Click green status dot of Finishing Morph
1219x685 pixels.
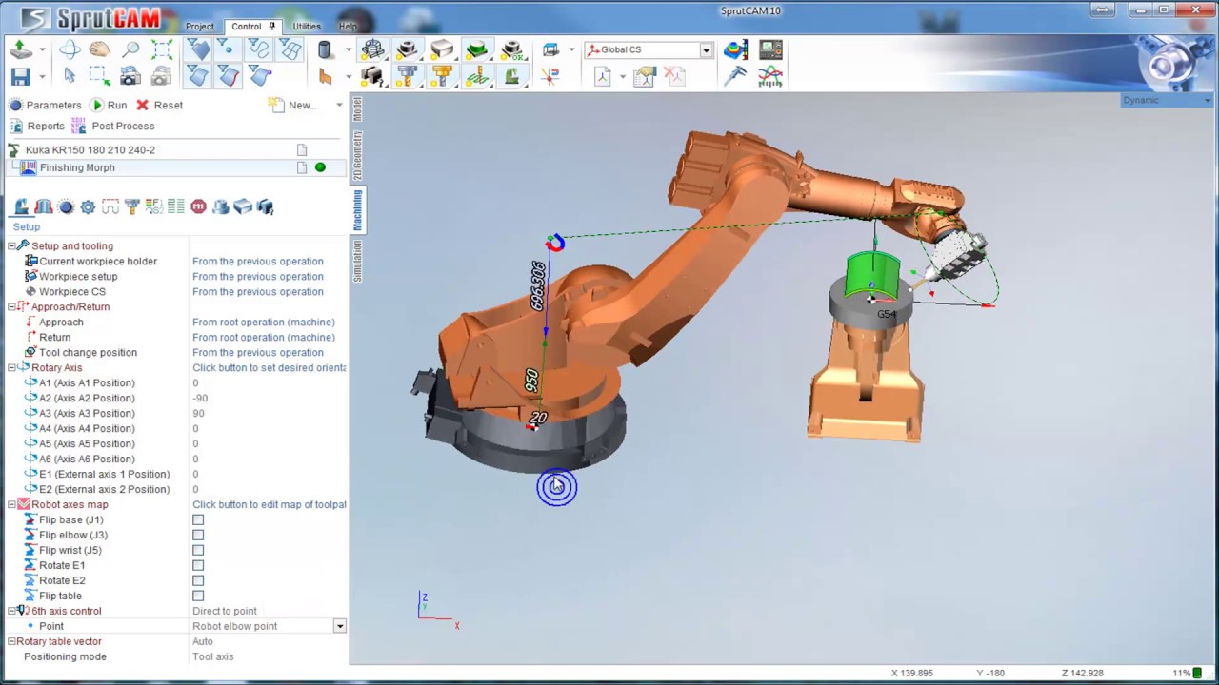[320, 167]
